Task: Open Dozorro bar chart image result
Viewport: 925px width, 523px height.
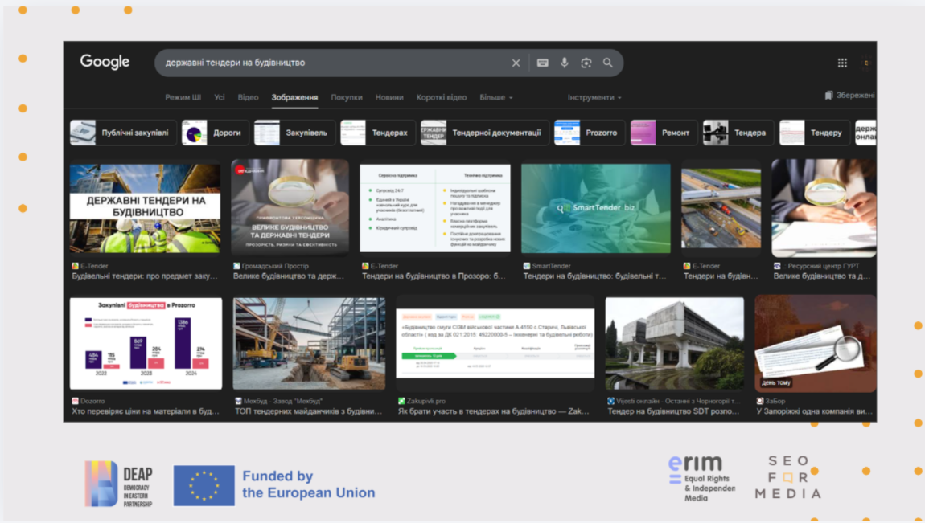Action: click(146, 343)
